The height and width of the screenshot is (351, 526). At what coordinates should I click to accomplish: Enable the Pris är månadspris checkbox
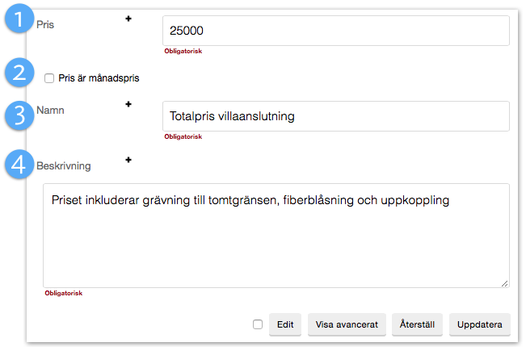pos(49,78)
